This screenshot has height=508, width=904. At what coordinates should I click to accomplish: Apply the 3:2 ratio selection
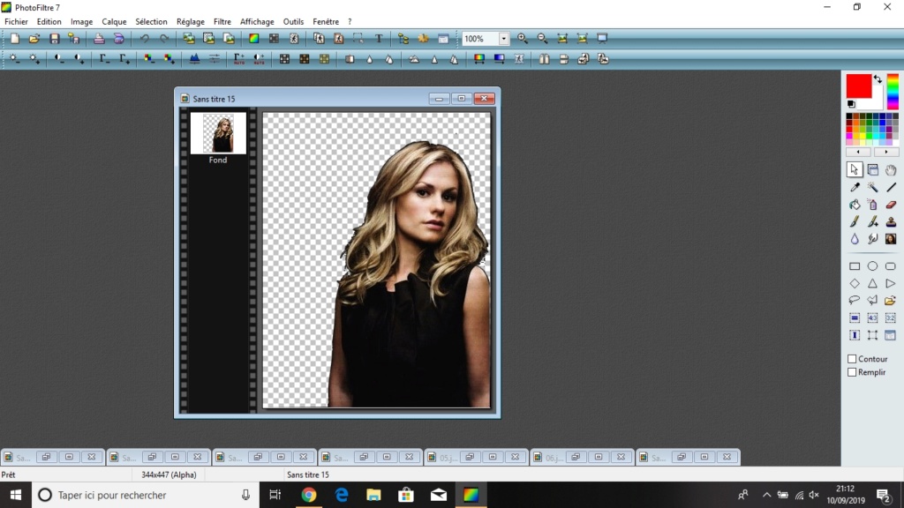[891, 317]
